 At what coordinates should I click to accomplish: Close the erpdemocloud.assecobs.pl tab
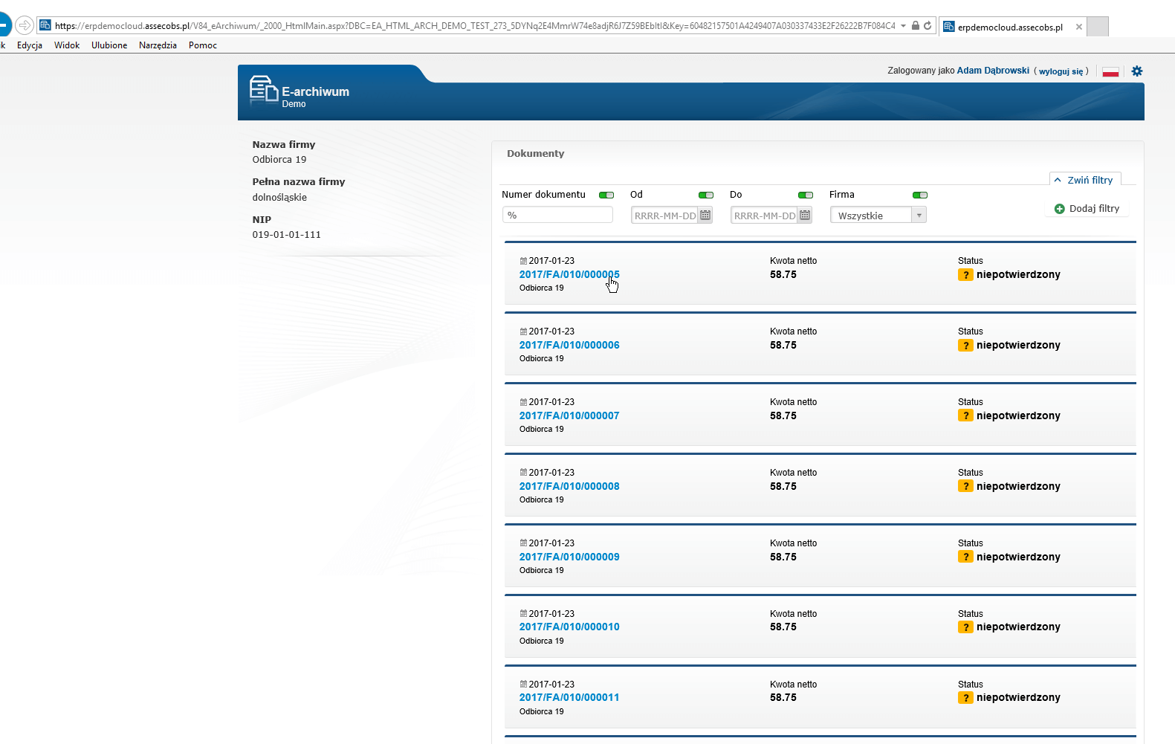pos(1079,27)
